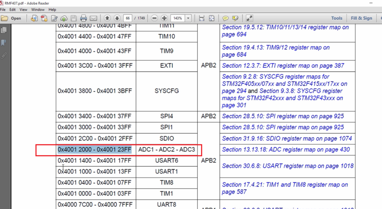
Task: Follow the SDIO register map link
Action: pyautogui.click(x=287, y=138)
